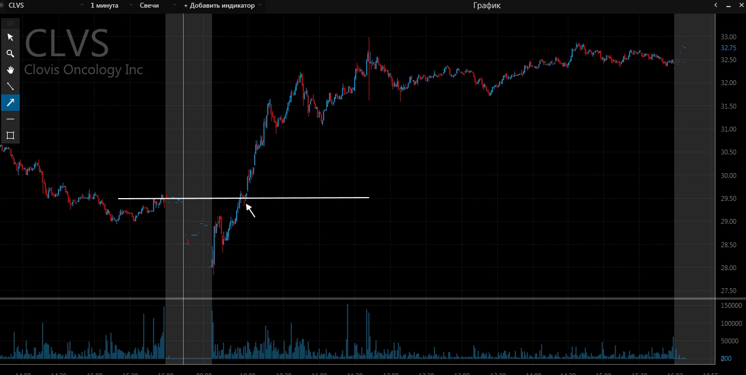Expand the arrow after 'Добавить индикатор'
746x375 pixels.
pos(260,5)
